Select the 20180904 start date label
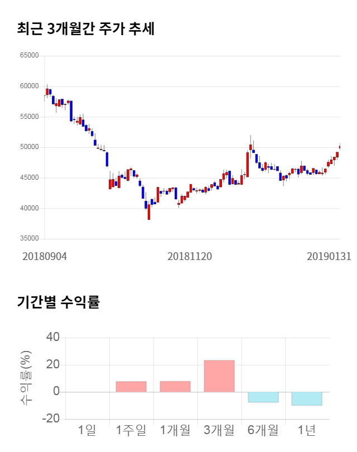357x452 pixels. coord(45,256)
